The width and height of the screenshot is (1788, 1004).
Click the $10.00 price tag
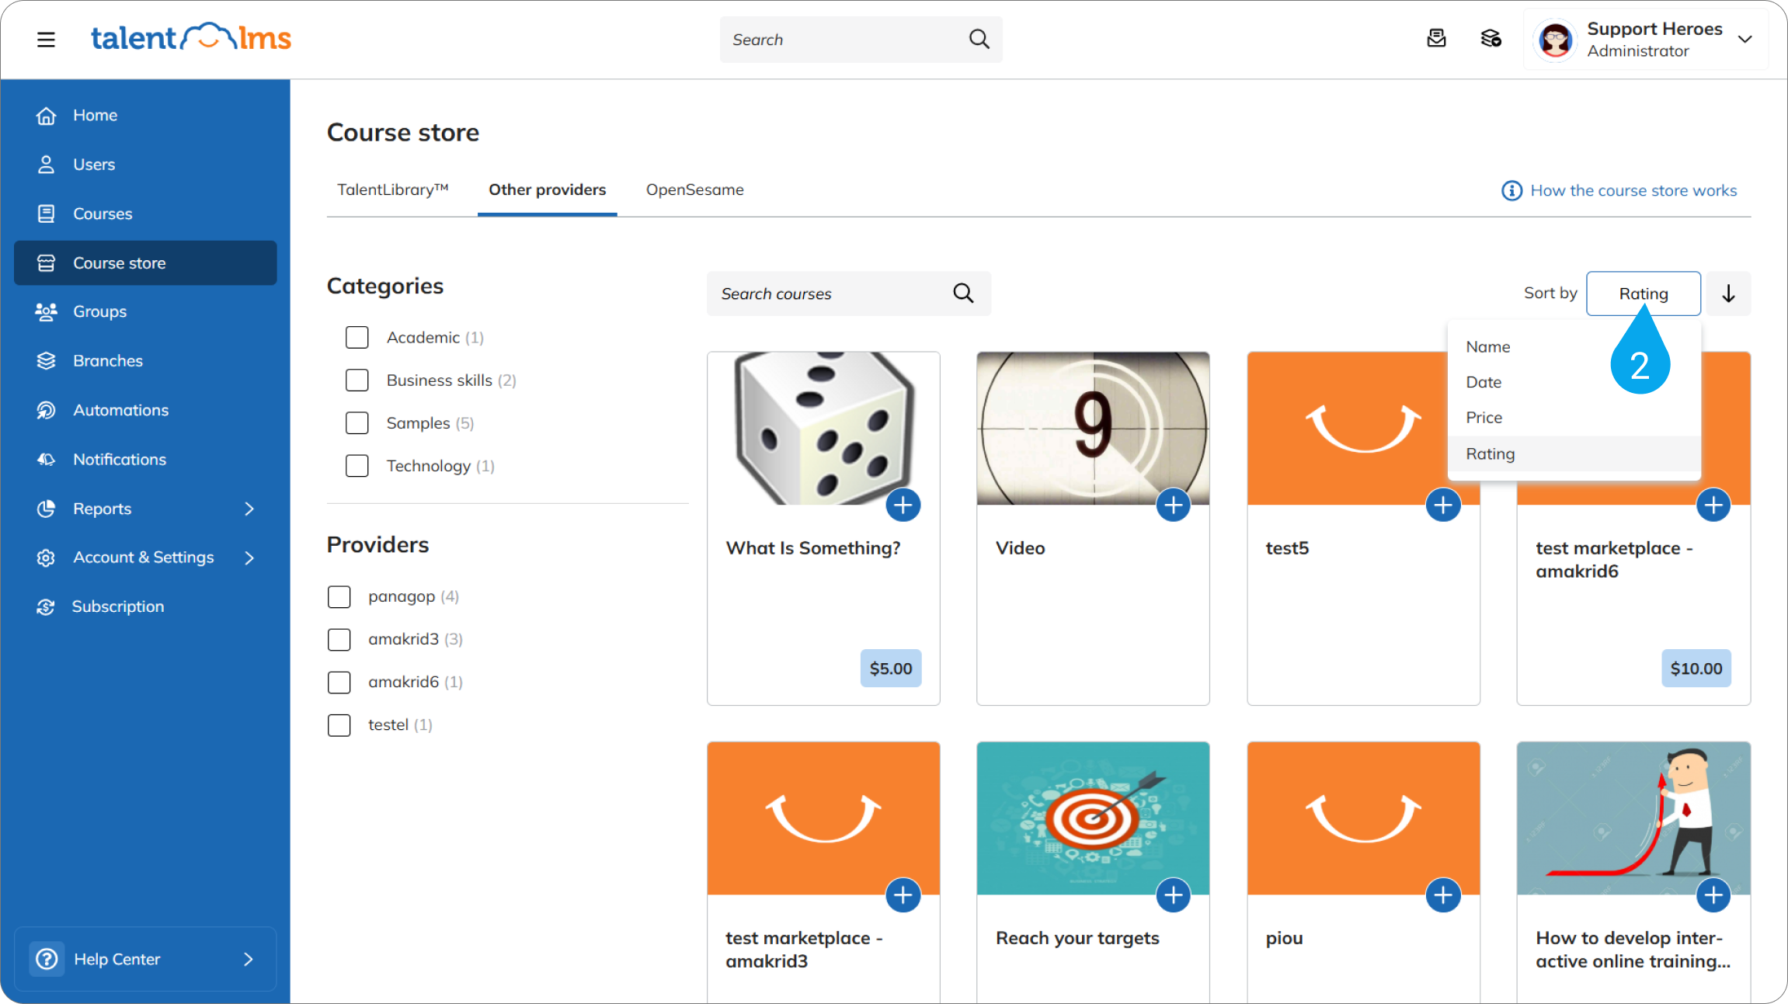(1696, 669)
